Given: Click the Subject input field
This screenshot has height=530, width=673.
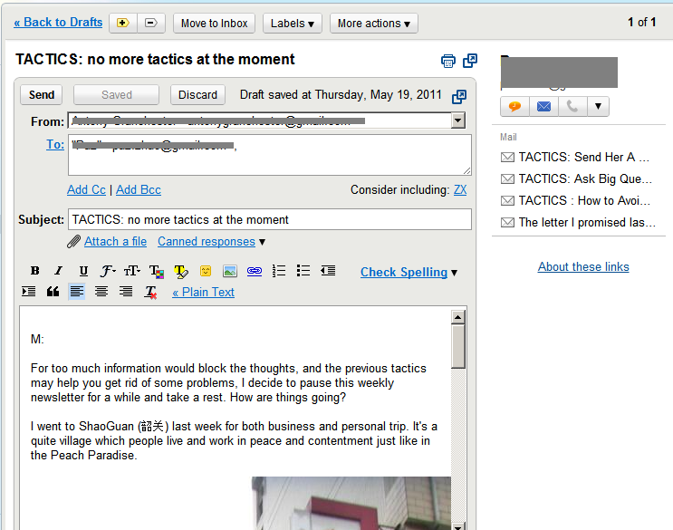Looking at the screenshot, I should [x=269, y=219].
